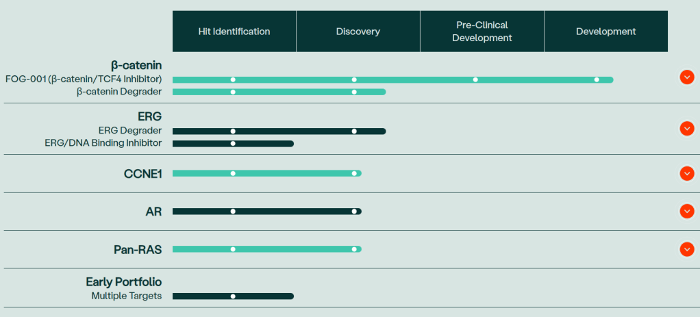700x317 pixels.
Task: Click the Pre-Clinical Development column header
Action: coord(482,31)
